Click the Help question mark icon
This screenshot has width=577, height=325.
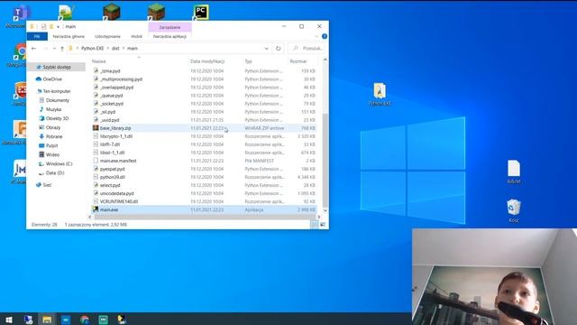pos(325,36)
